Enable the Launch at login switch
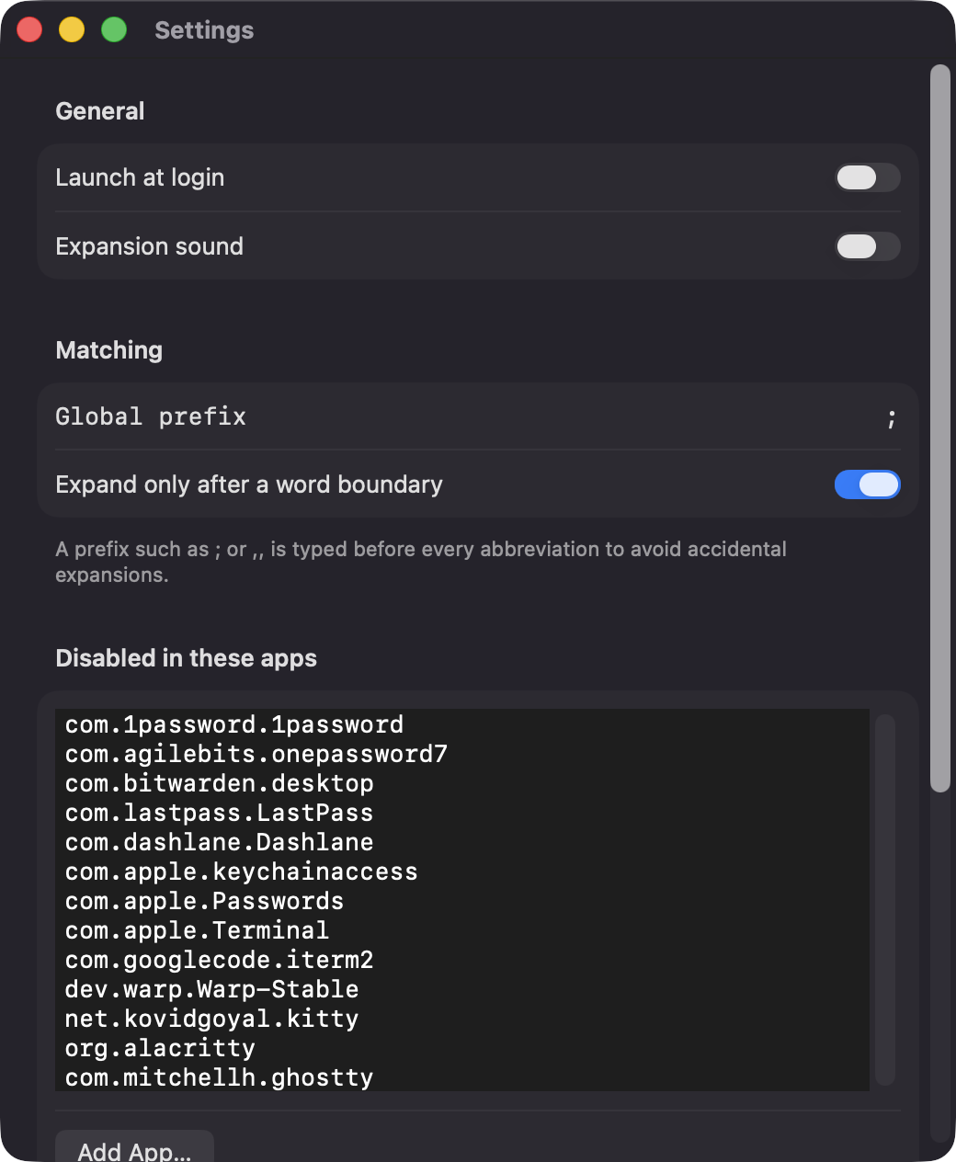Viewport: 956px width, 1162px height. pos(867,177)
